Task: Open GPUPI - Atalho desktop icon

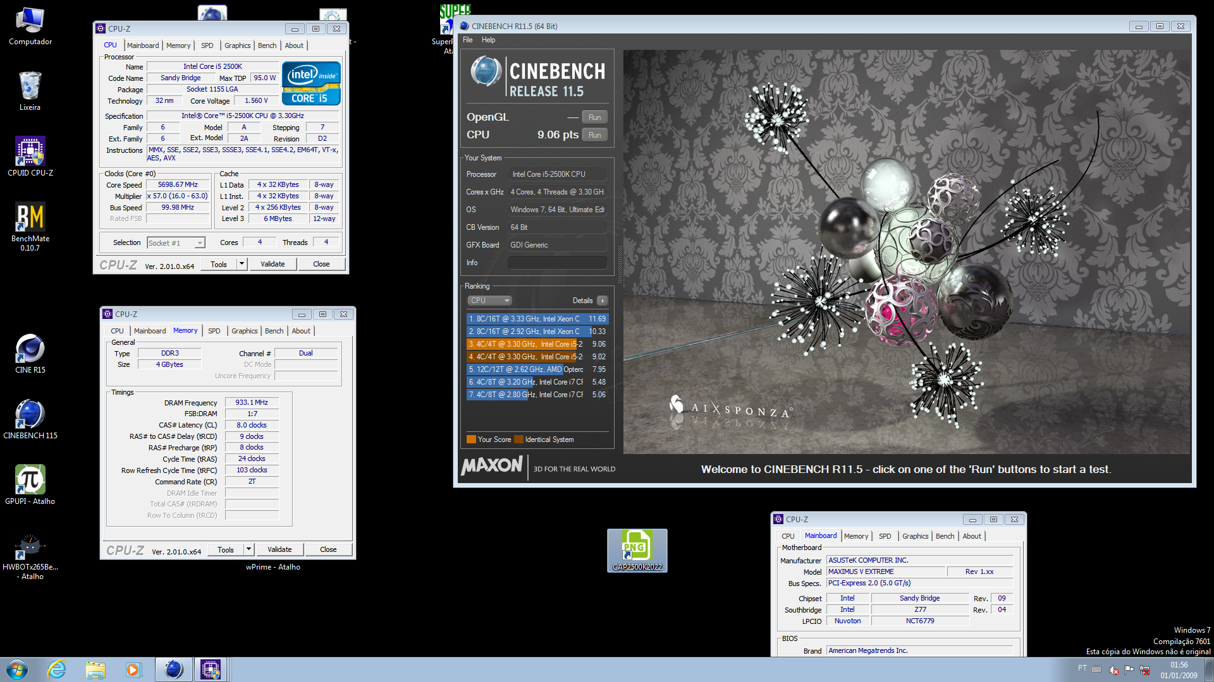Action: click(x=30, y=485)
